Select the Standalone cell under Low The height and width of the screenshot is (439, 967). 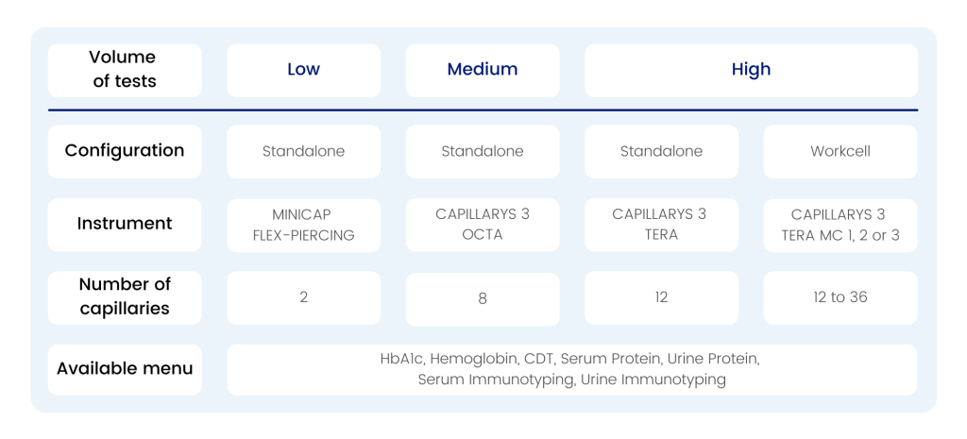point(303,151)
